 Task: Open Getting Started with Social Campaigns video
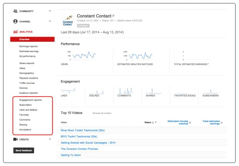88,143
